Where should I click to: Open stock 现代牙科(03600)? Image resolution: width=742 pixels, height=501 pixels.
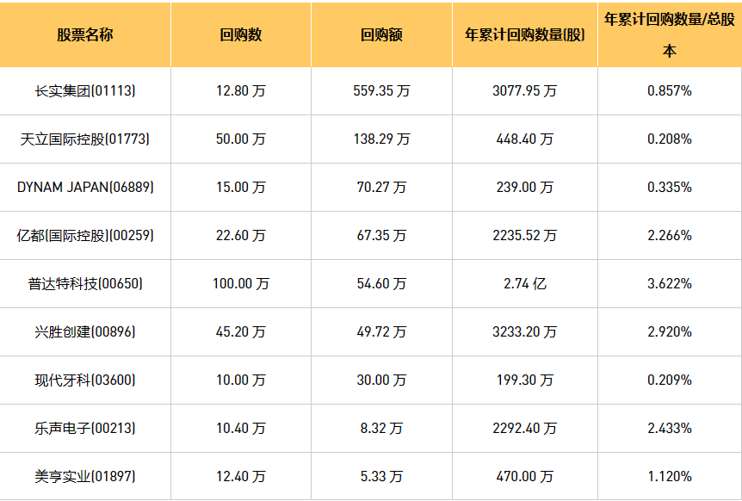[x=85, y=380]
